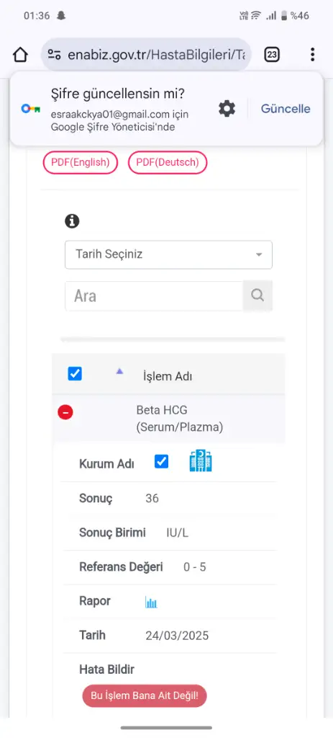Screen dimensions: 333x738
Task: Tap Güncelle to update password
Action: click(286, 109)
